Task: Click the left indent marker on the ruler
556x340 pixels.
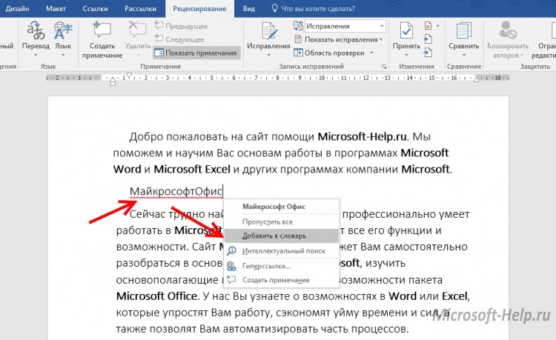Action: [113, 84]
